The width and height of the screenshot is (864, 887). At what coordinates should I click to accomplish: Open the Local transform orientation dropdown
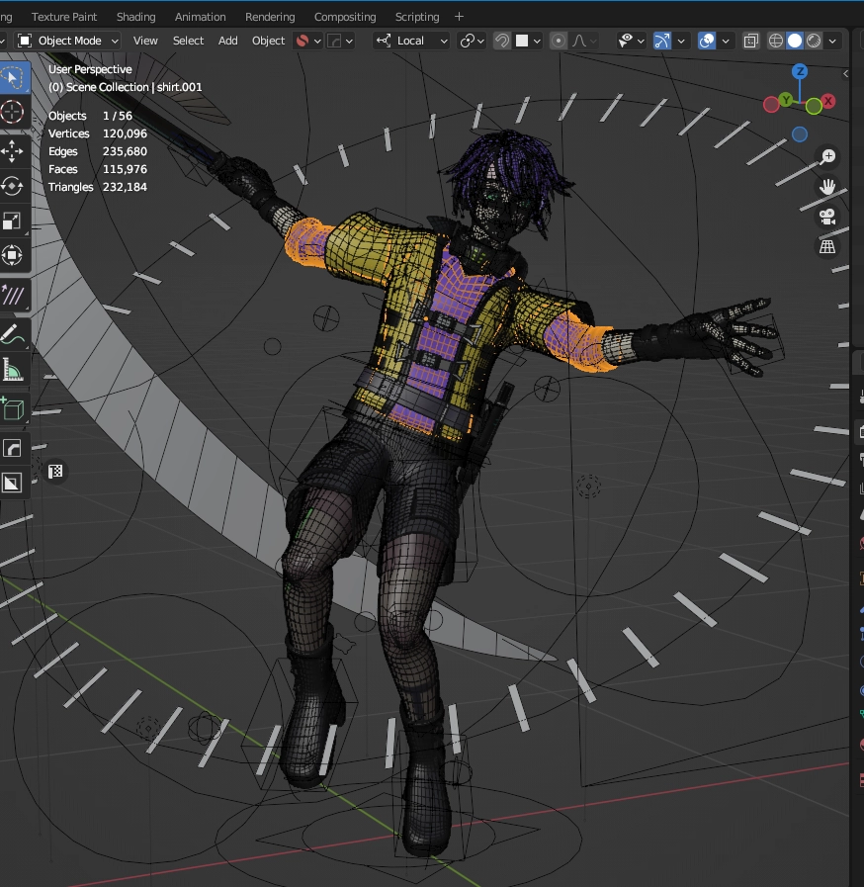(412, 41)
